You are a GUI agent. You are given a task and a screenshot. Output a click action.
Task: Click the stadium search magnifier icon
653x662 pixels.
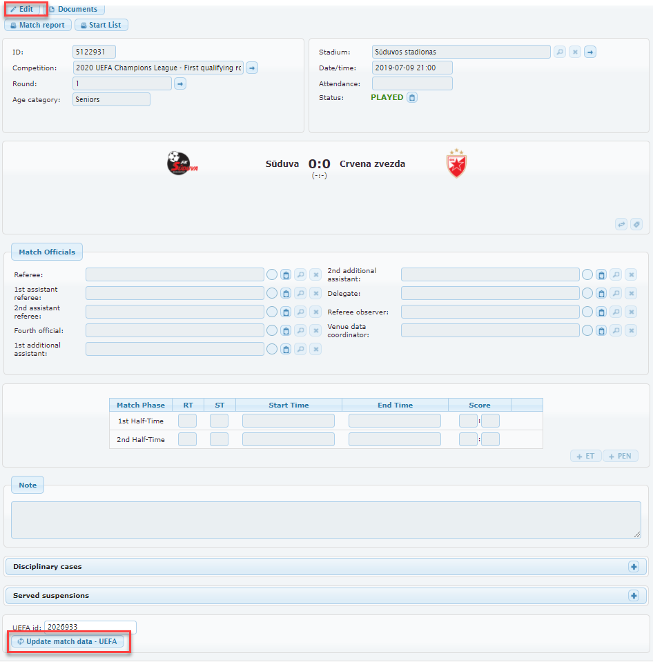(560, 52)
